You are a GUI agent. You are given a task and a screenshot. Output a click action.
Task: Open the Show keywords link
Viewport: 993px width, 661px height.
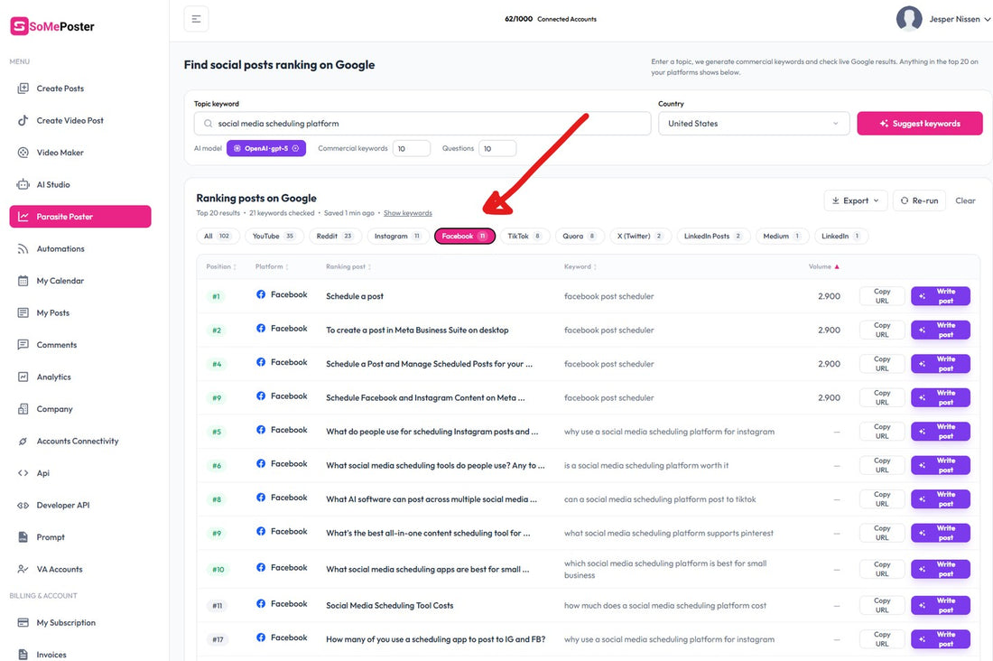(x=408, y=213)
